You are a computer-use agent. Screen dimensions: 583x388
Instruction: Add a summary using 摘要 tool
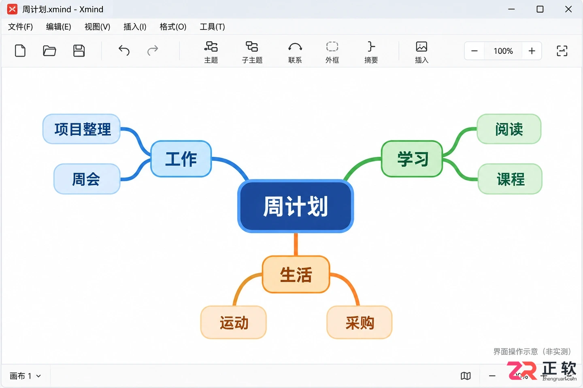(x=371, y=52)
